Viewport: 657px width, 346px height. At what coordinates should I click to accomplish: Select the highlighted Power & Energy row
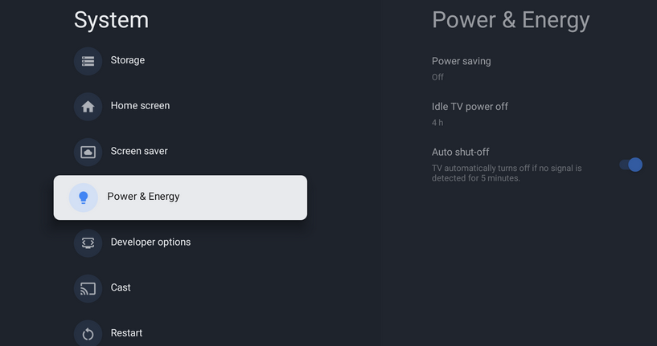coord(180,197)
